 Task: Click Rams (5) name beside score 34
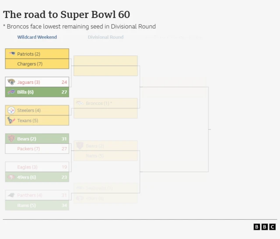tap(26, 205)
